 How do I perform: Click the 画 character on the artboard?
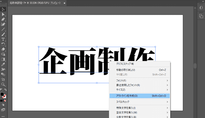[82, 61]
